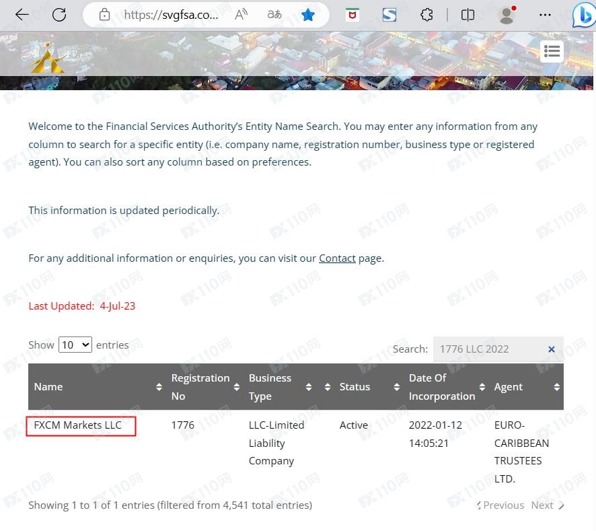Go to Previous results page
Image resolution: width=596 pixels, height=531 pixels.
coord(500,505)
